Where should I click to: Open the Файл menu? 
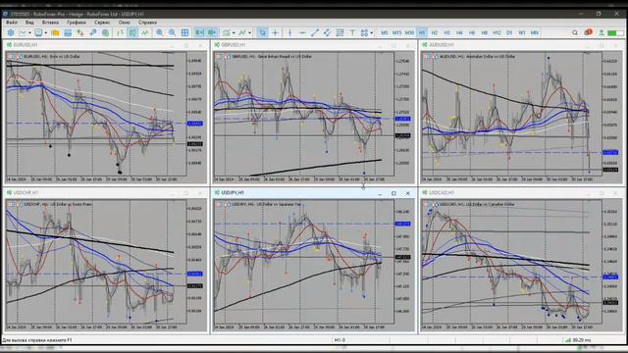point(12,23)
